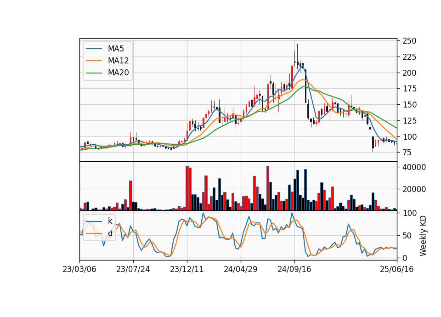441x317 pixels.
Task: Click the Weekly KD axis title
Action: pos(423,236)
